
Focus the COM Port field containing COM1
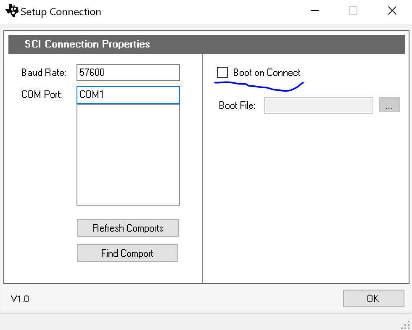pos(128,95)
